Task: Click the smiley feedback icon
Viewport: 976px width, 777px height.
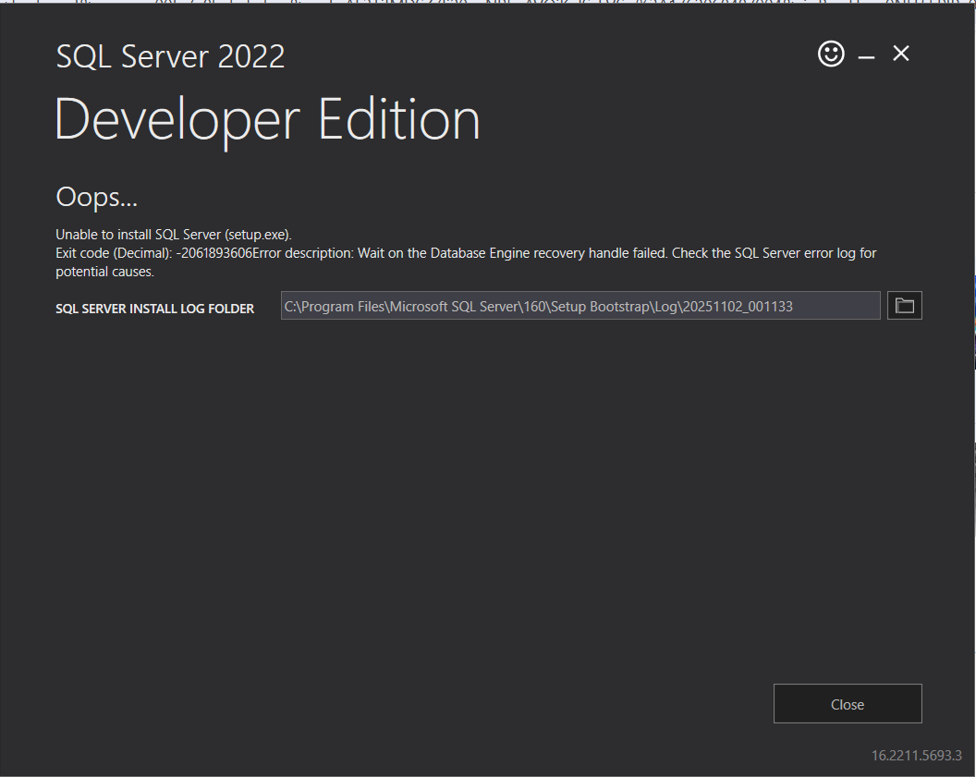Action: click(831, 54)
